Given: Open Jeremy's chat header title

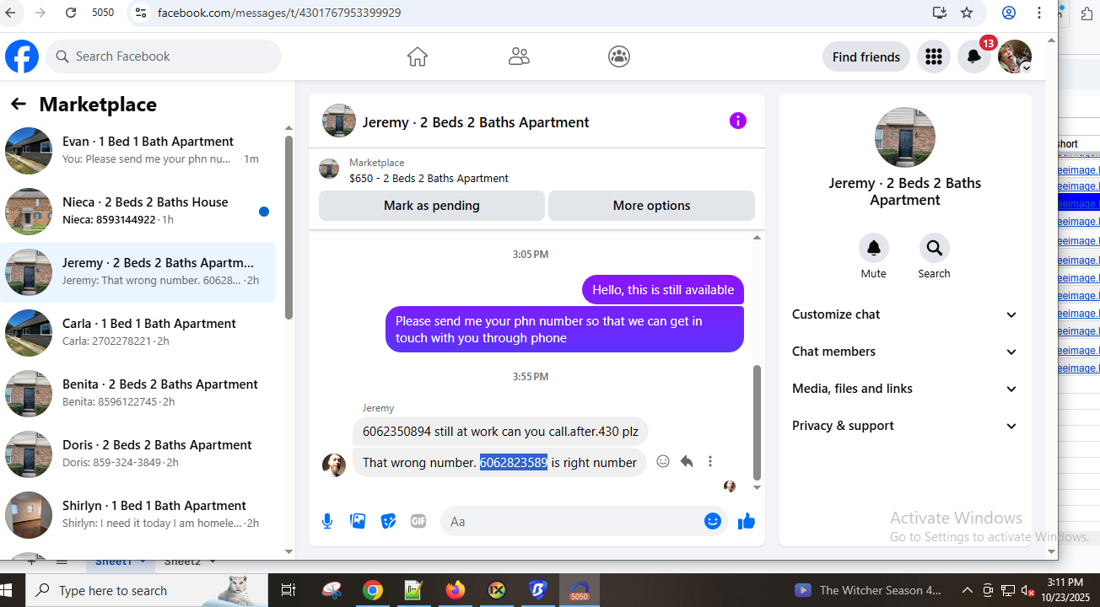Looking at the screenshot, I should (476, 122).
